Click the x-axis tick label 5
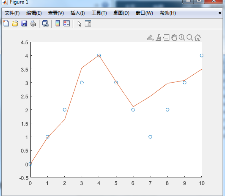 point(116,183)
